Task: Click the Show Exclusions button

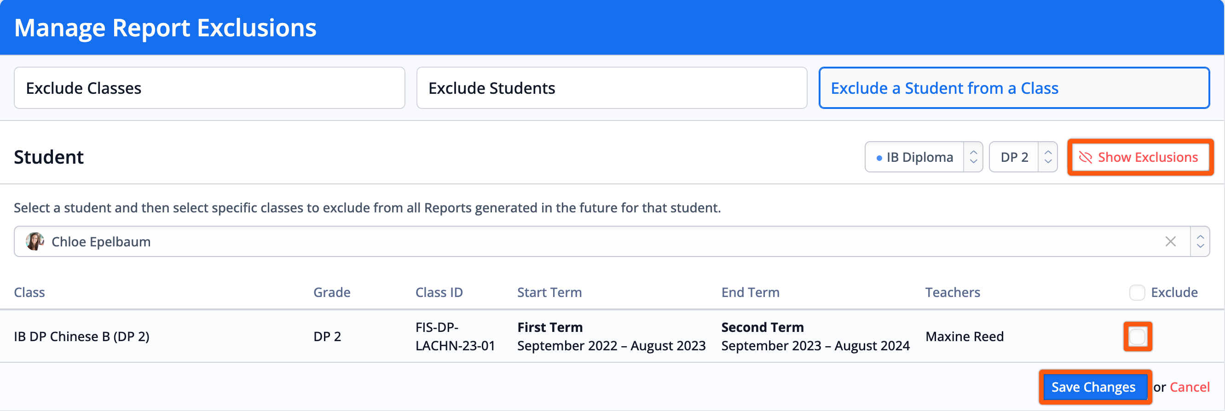Action: [1140, 157]
